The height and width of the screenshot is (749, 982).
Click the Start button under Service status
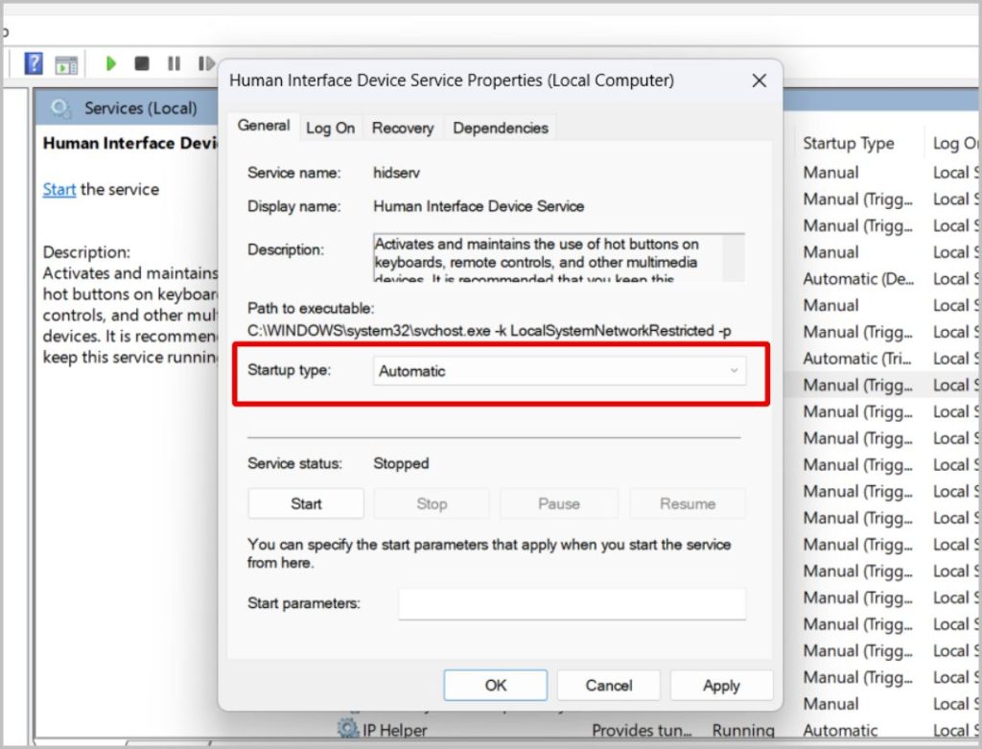[x=306, y=503]
